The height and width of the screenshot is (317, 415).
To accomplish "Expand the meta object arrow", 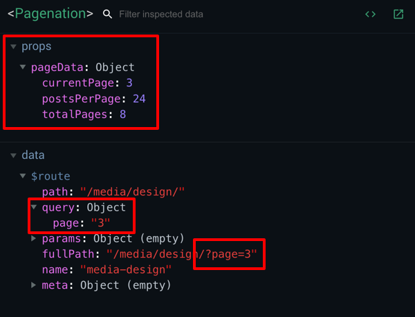I will [x=34, y=285].
